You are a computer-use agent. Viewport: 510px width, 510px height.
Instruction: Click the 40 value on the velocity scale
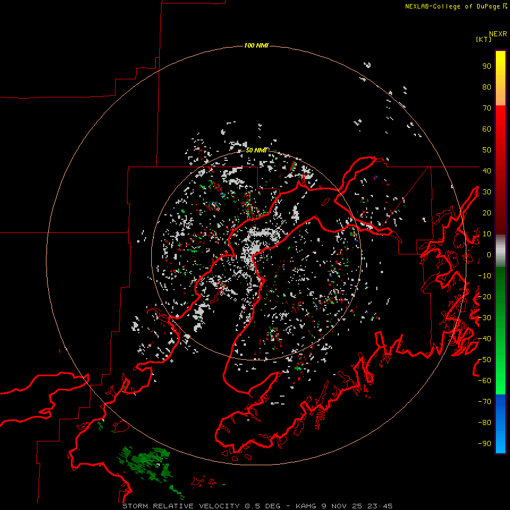click(487, 171)
